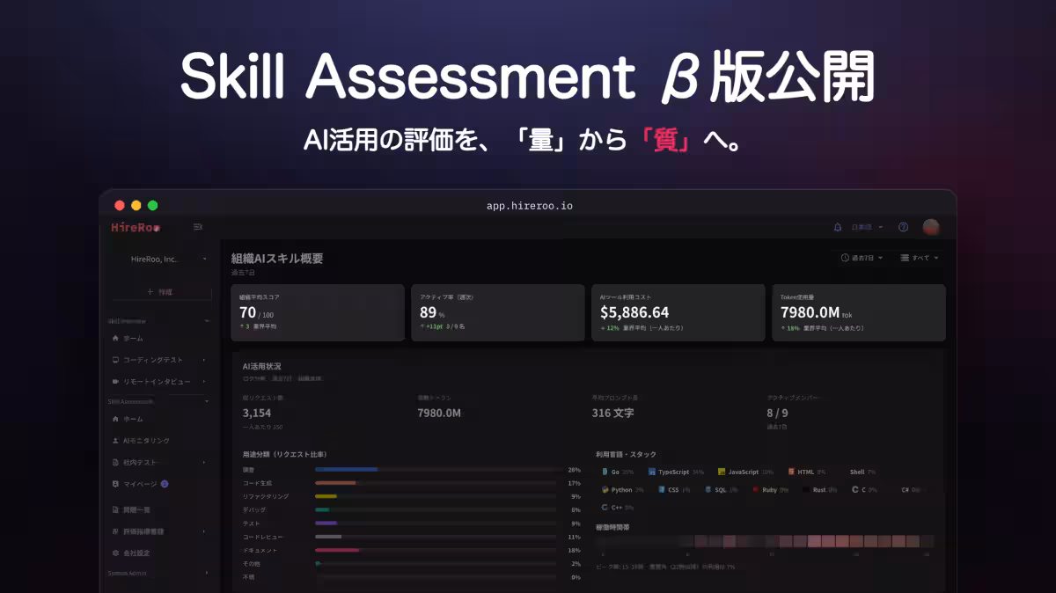Click the HireRoo logo
1056x593 pixels.
pos(136,227)
